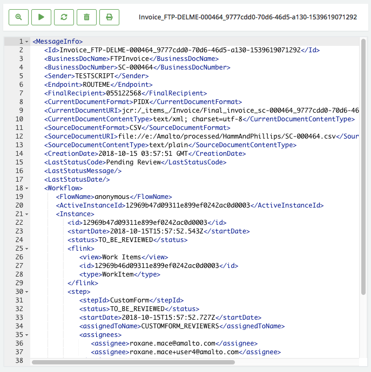Collapse the assignees node at line 35
Image resolution: width=371 pixels, height=372 pixels.
click(x=27, y=335)
